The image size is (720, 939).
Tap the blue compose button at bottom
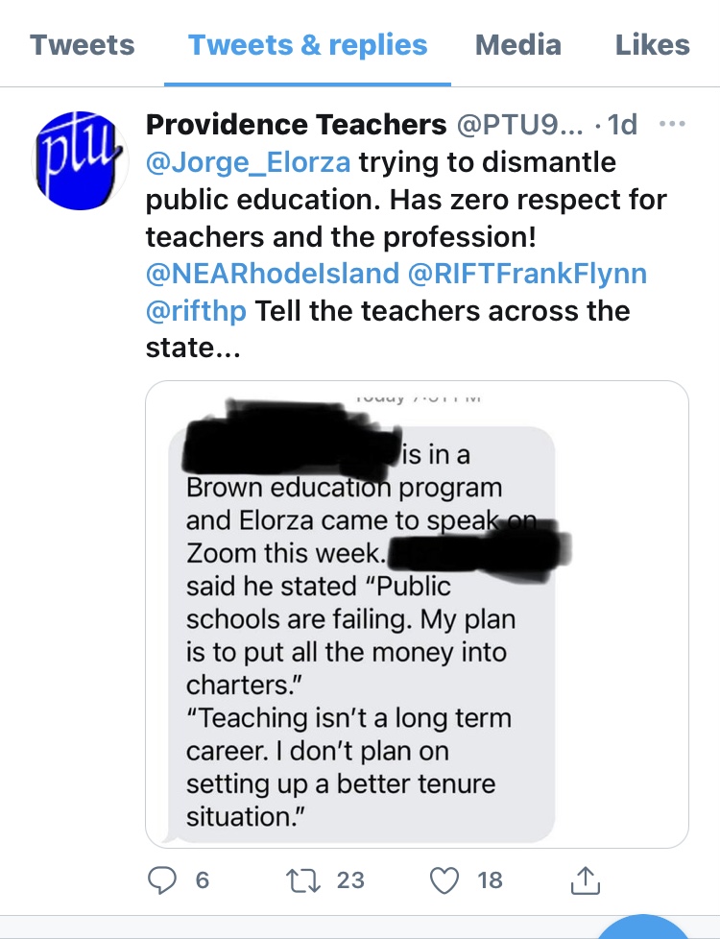tap(643, 927)
